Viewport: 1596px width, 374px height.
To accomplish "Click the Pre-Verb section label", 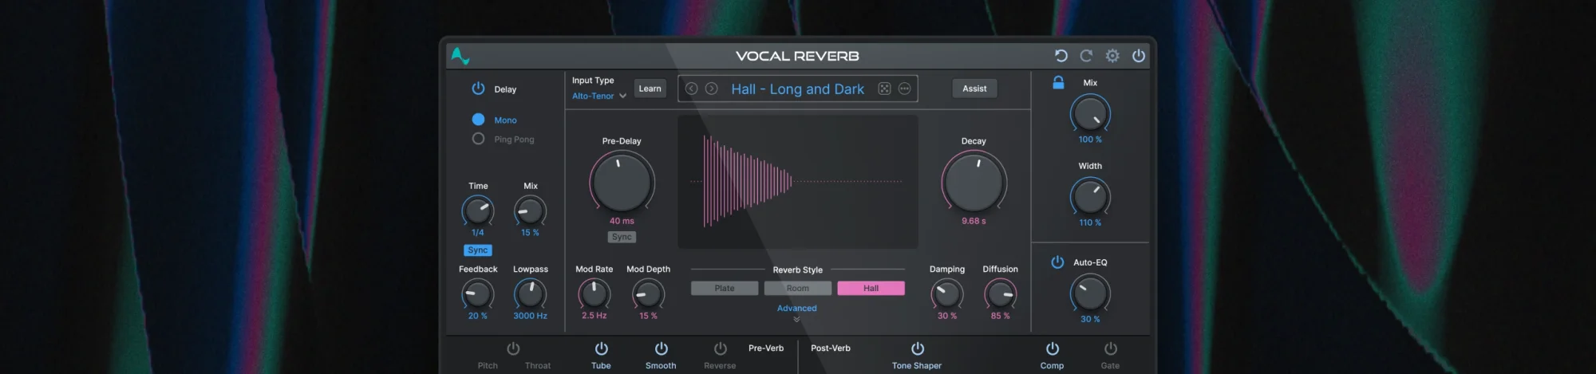I will (x=766, y=348).
